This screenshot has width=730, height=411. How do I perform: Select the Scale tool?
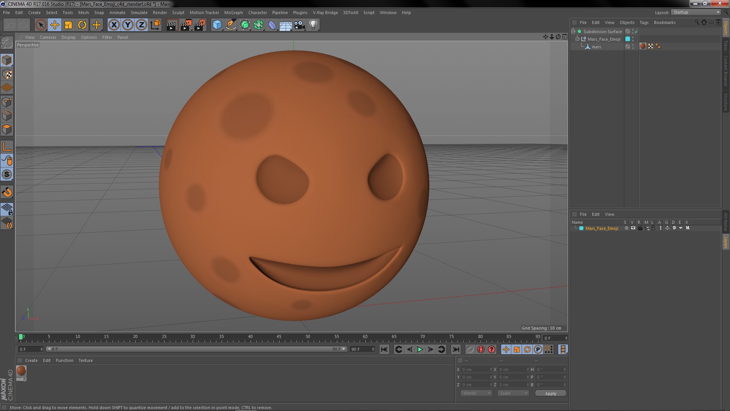pyautogui.click(x=68, y=25)
